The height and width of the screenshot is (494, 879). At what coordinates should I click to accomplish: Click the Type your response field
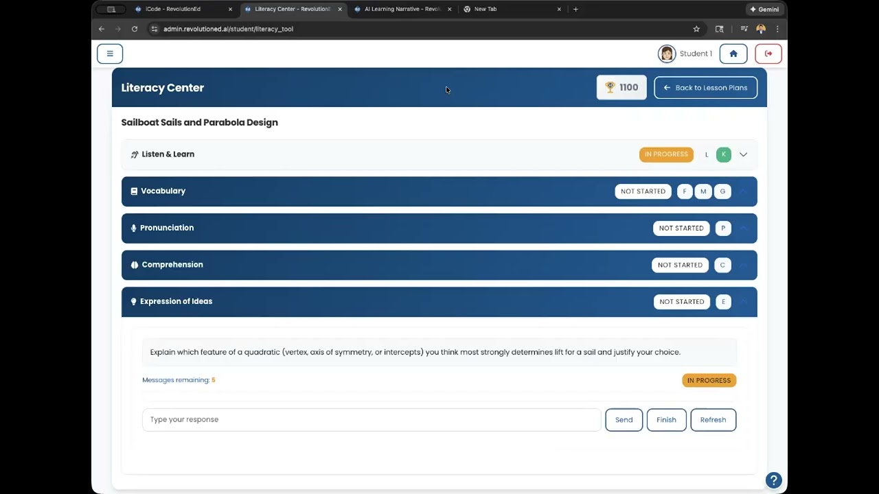pos(372,420)
